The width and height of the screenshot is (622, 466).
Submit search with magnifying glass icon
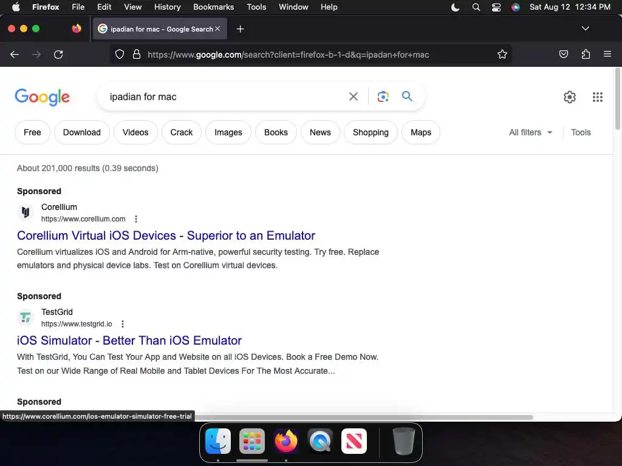[407, 96]
